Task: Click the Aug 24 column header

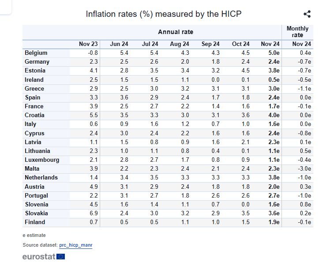Action: click(180, 44)
